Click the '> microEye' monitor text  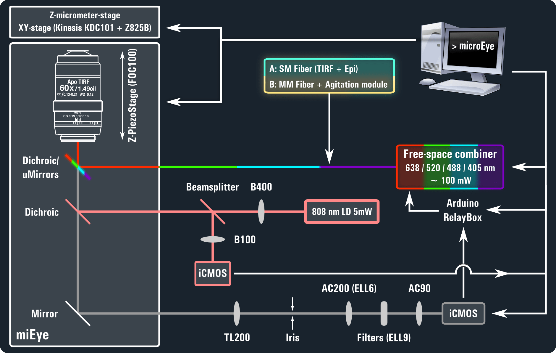473,46
